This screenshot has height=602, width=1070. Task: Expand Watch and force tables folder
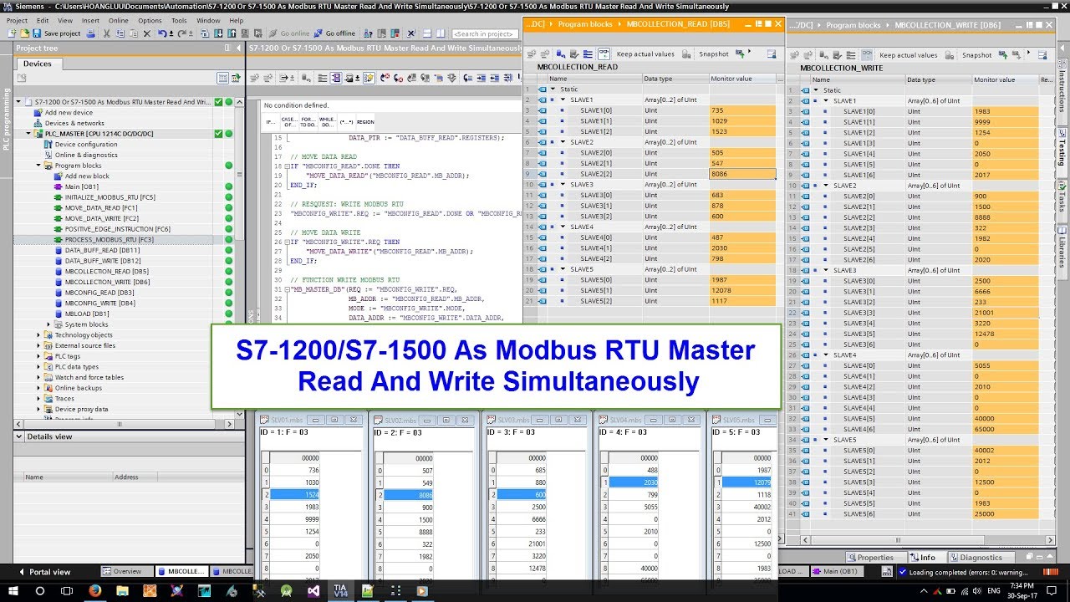38,377
